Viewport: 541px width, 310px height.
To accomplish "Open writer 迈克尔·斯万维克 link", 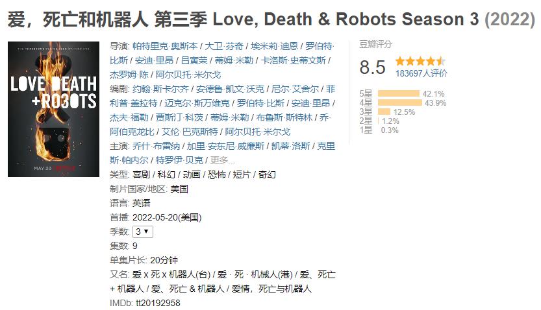I will [197, 103].
